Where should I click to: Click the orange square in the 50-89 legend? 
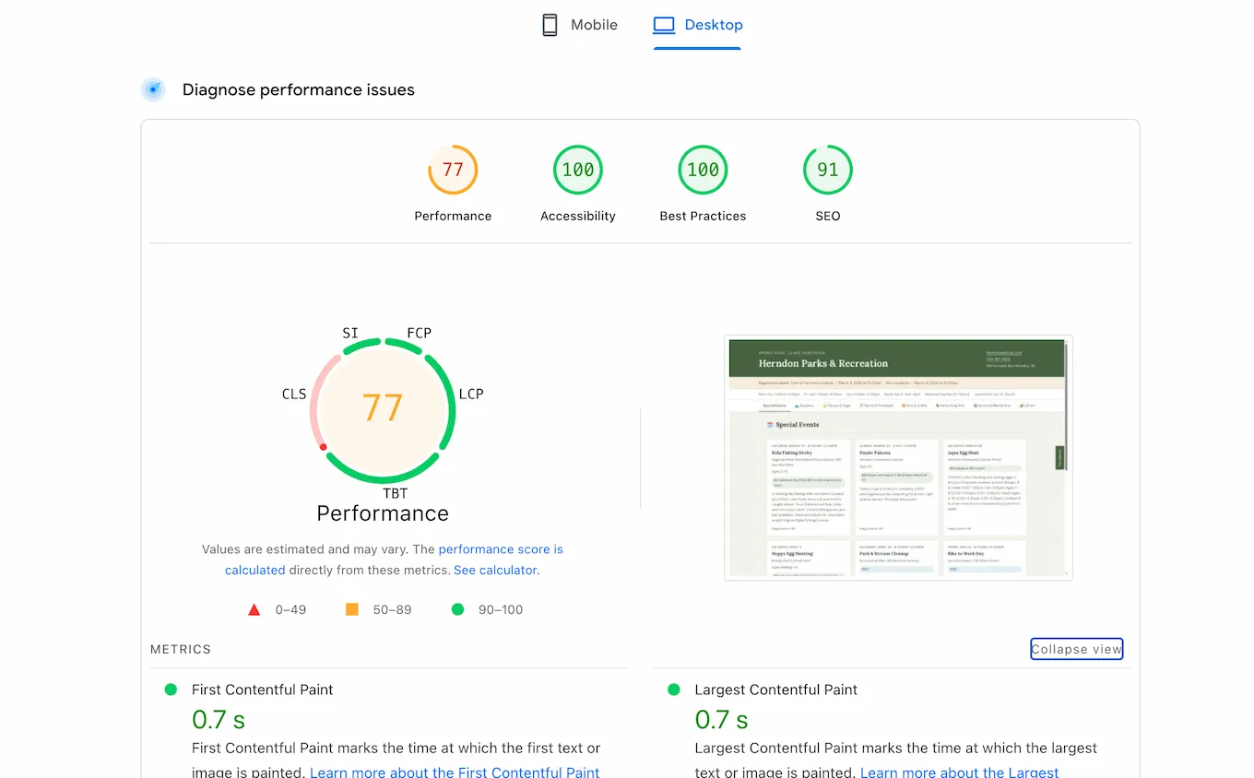click(x=351, y=608)
